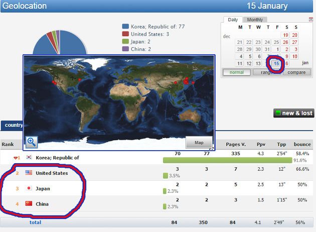Select day 20 in the calendar
316x232 pixels.
pyautogui.click(x=294, y=35)
